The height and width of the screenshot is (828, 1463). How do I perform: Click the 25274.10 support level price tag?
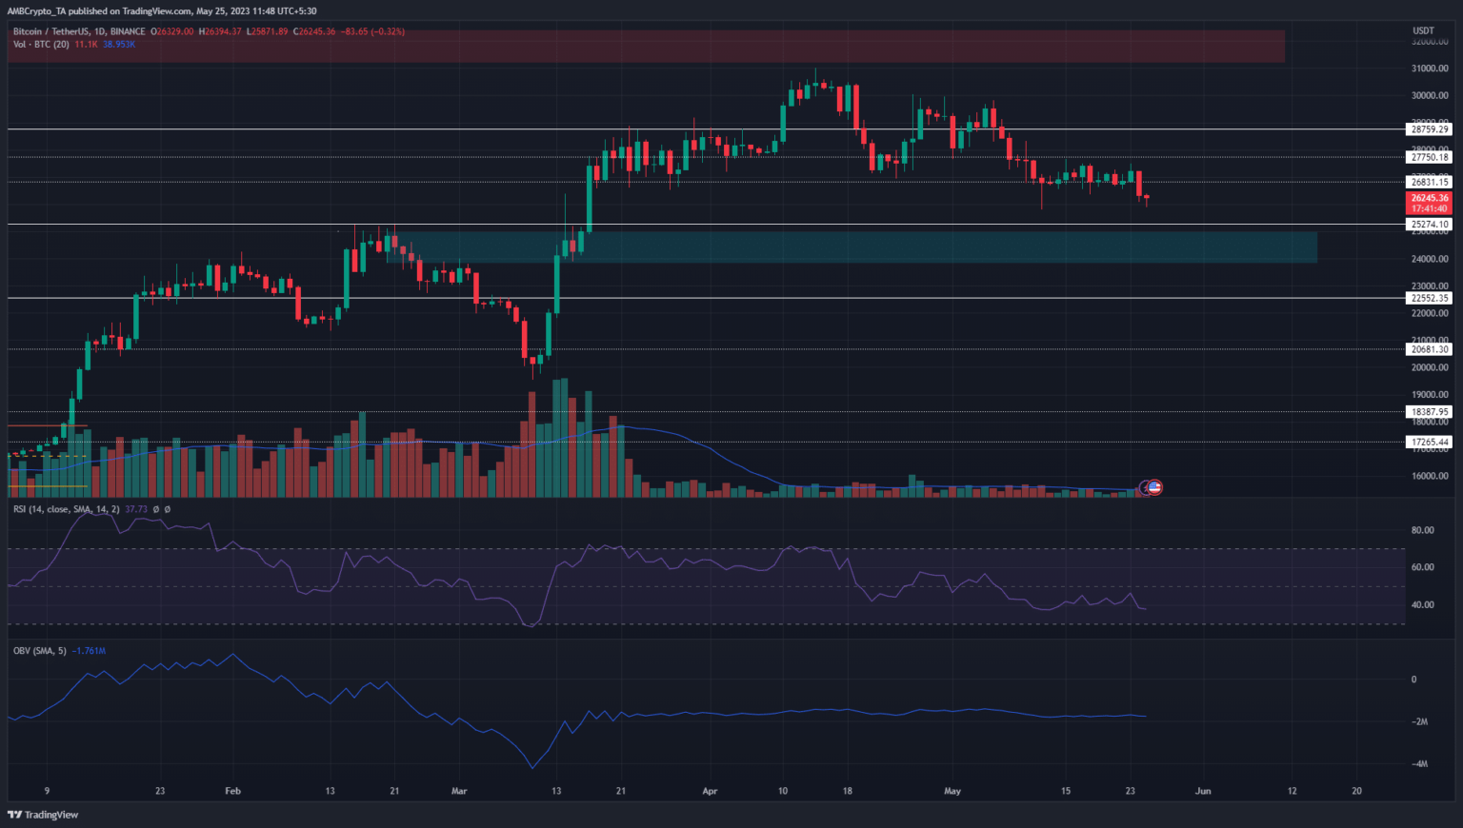point(1429,225)
